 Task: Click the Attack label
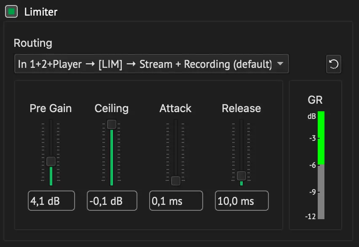[175, 108]
